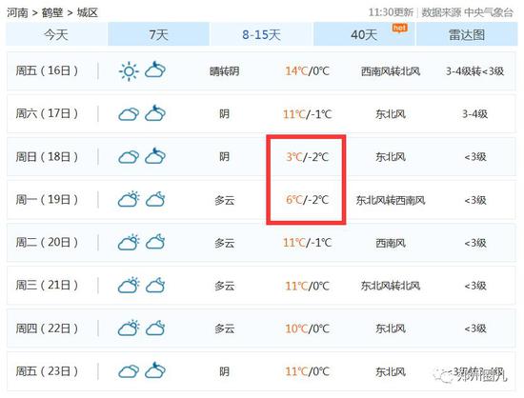Click 11℃/-1℃ temperature in the 17日 row
The image size is (524, 398).
coord(307,114)
